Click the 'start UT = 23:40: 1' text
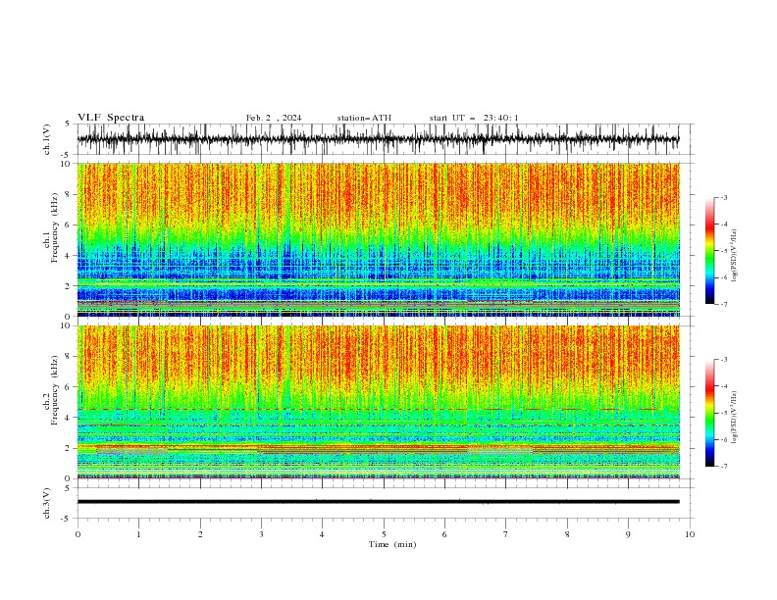Image resolution: width=777 pixels, height=600 pixels. pos(474,118)
